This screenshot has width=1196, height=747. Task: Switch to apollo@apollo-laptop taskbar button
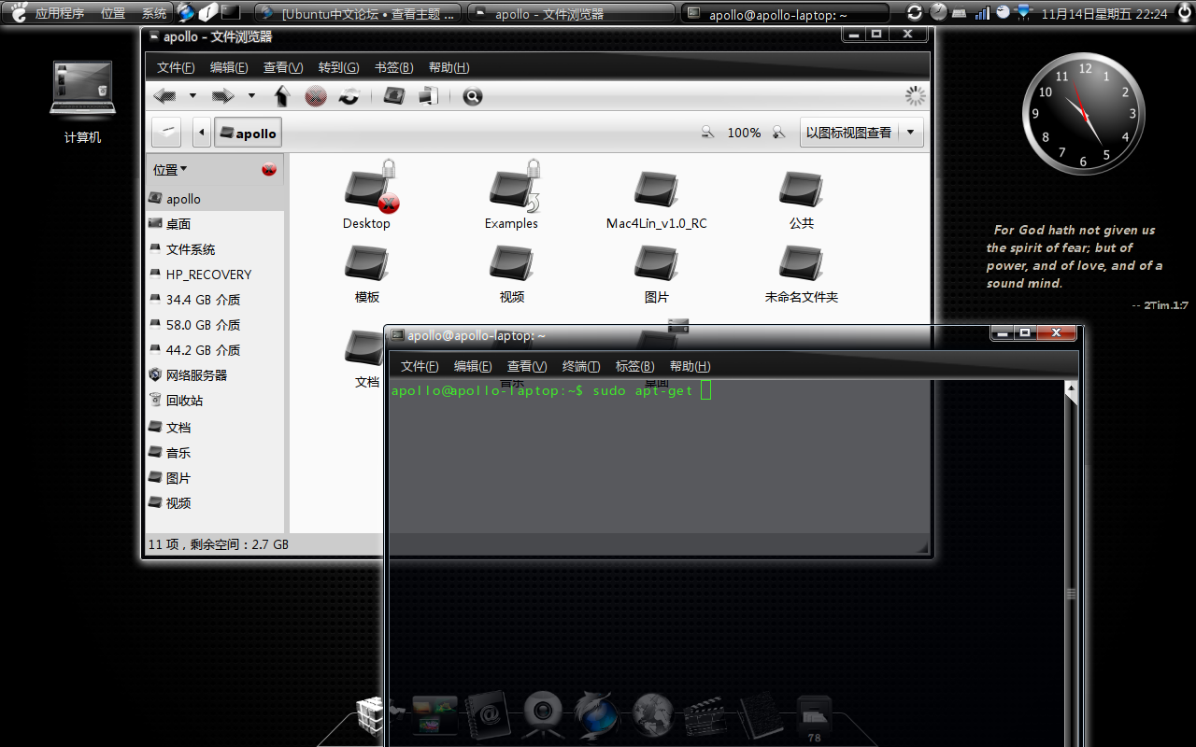(x=786, y=13)
